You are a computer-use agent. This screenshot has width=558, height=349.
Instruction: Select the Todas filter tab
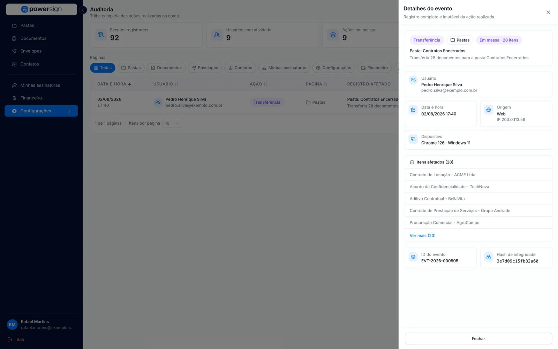coord(103,68)
